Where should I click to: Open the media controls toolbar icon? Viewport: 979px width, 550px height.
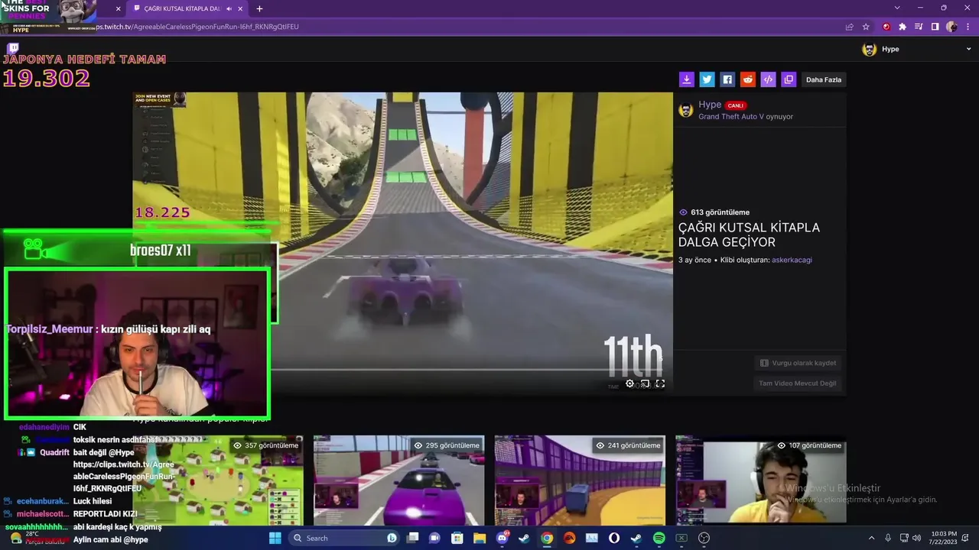tap(919, 27)
